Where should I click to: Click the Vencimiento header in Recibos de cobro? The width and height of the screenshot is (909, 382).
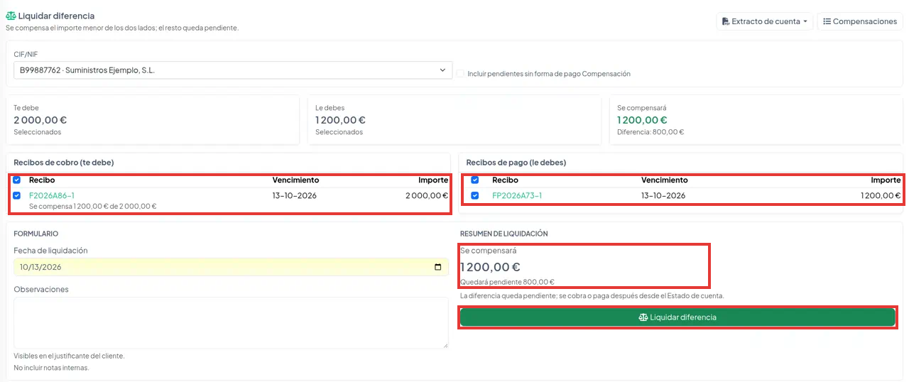coord(295,180)
